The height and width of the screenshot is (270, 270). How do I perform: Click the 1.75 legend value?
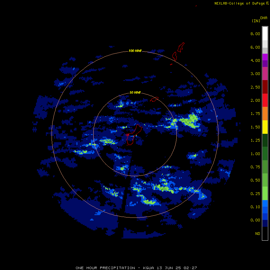point(255,114)
